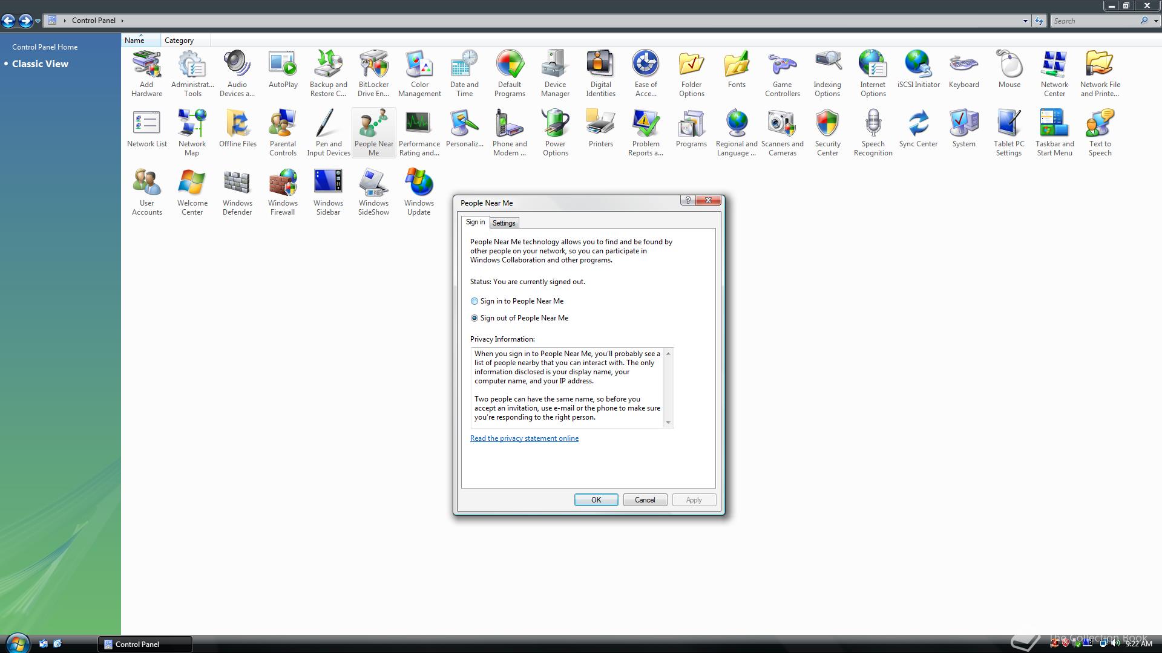Screen dimensions: 1162x653
Task: Select Control Panel taskbar button
Action: [145, 645]
